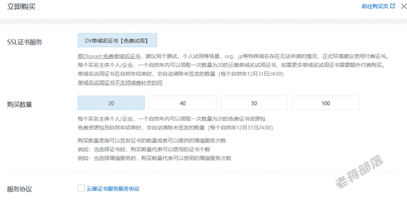Click the 购买数量 label
Viewport: 407px width, 202px height.
coord(20,104)
